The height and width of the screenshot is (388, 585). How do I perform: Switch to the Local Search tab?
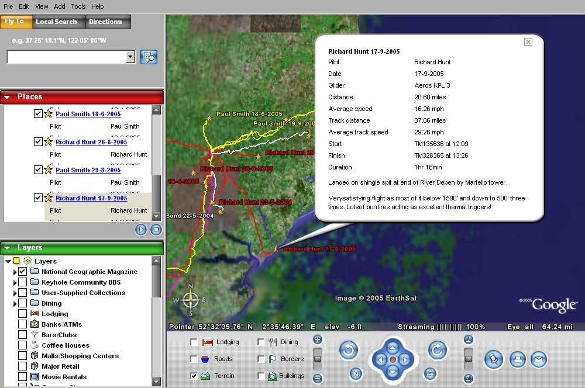(56, 22)
